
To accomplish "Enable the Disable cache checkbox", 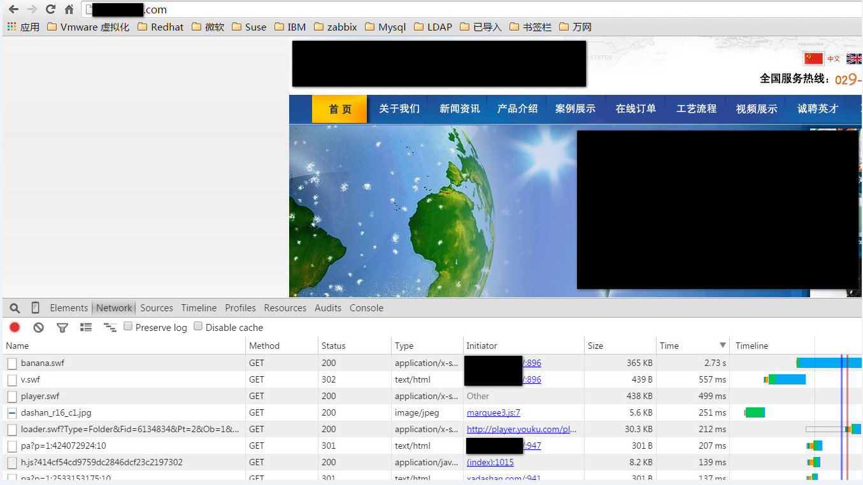I will point(198,327).
